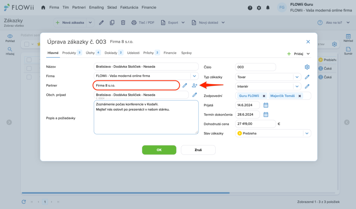356x209 pixels.
Task: Expand the Pridaj dropdown in dialog
Action: tap(308, 54)
